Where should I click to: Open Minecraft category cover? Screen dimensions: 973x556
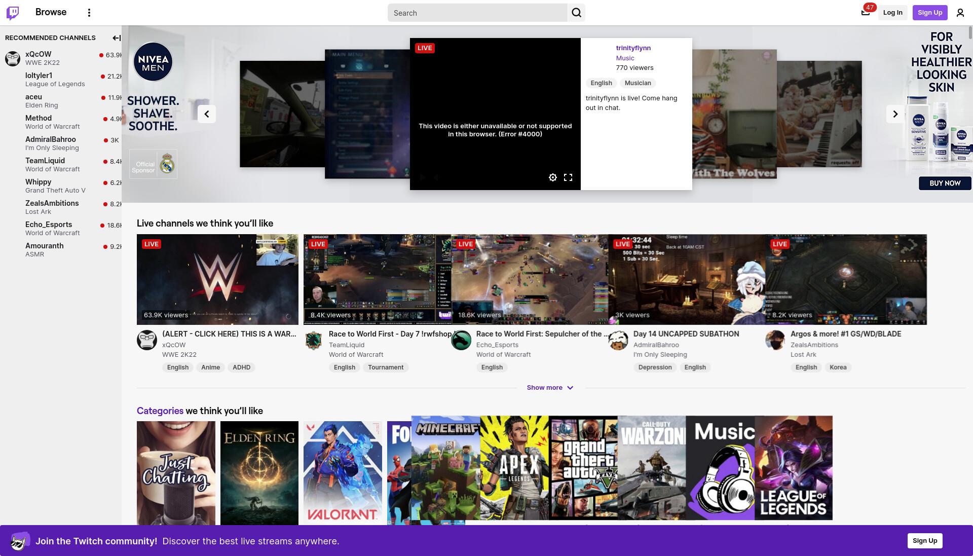[446, 468]
